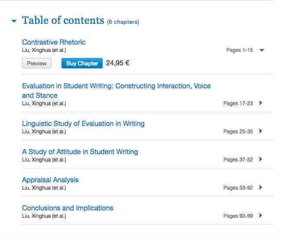282x242 pixels.
Task: Collapse the Table of contents section arrow
Action: [x=14, y=21]
